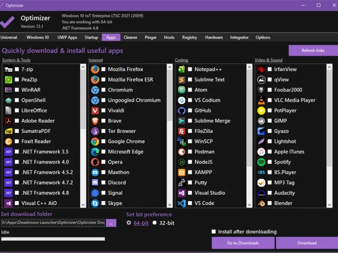The width and height of the screenshot is (338, 253).
Task: Click the Tor Browser icon
Action: (x=95, y=131)
